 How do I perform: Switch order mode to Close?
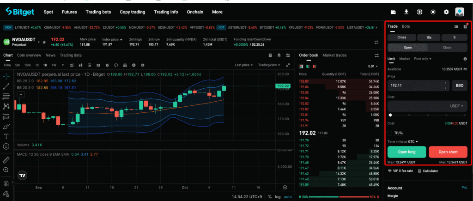coord(447,47)
